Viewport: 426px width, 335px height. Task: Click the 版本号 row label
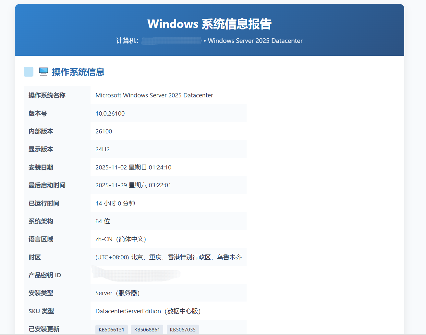pyautogui.click(x=38, y=113)
